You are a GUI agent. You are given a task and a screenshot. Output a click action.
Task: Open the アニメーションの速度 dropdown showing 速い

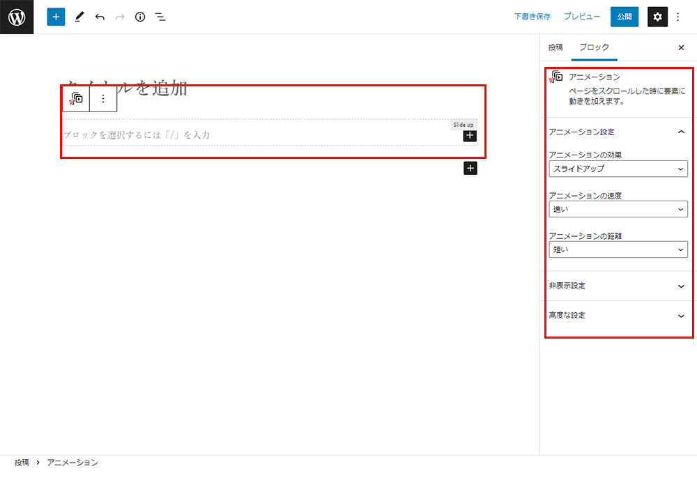618,209
